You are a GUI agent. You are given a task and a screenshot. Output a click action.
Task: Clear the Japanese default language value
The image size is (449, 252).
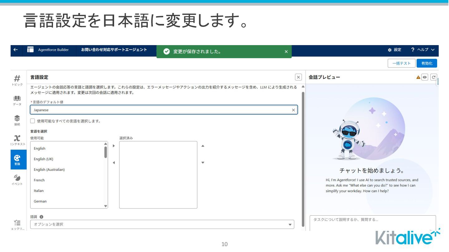click(293, 110)
